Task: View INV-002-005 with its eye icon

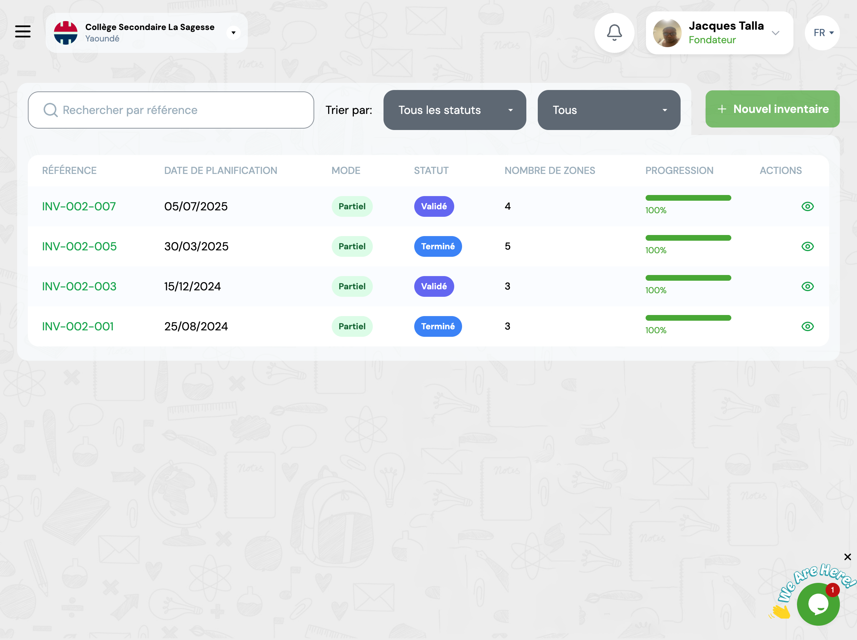Action: [x=807, y=246]
